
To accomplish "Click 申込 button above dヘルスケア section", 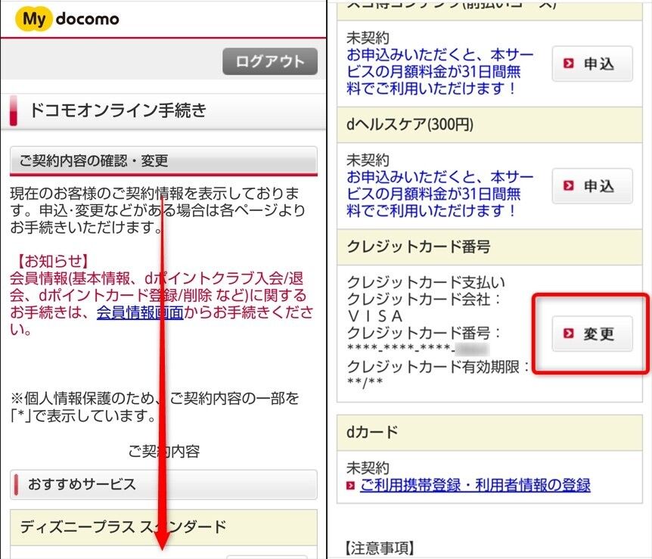I will point(592,64).
